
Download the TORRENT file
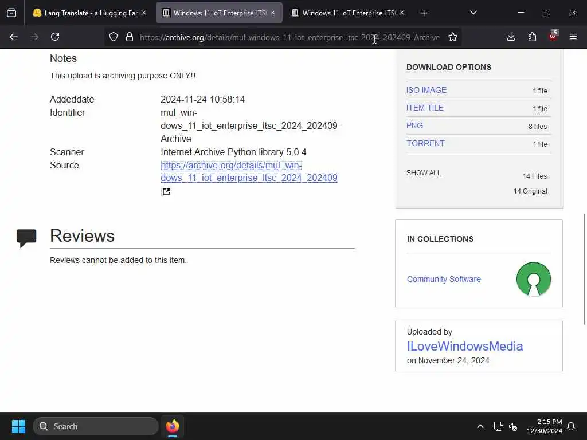point(426,143)
